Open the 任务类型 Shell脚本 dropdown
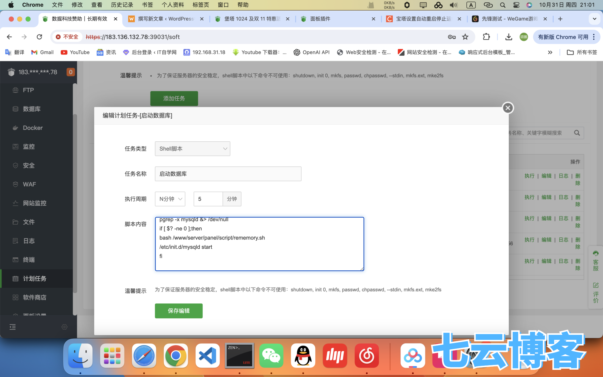This screenshot has height=377, width=603. (192, 149)
